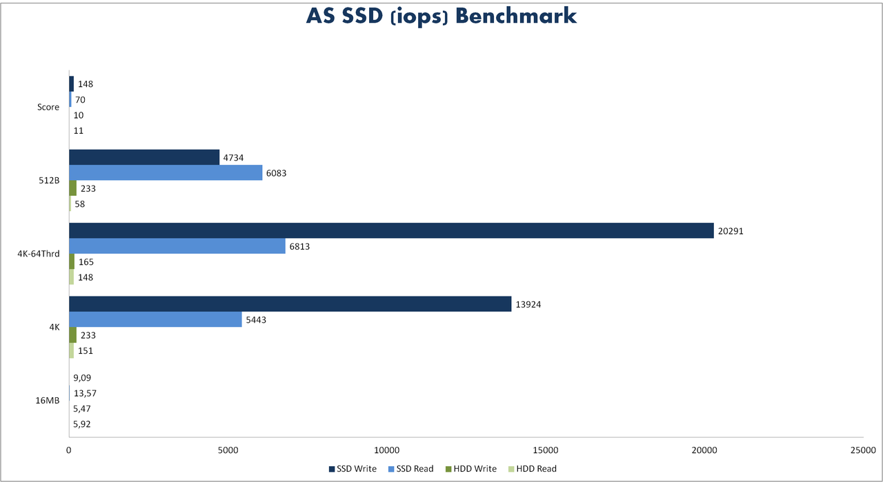Click the 15000 axis tick label
The image size is (883, 482).
pos(546,450)
